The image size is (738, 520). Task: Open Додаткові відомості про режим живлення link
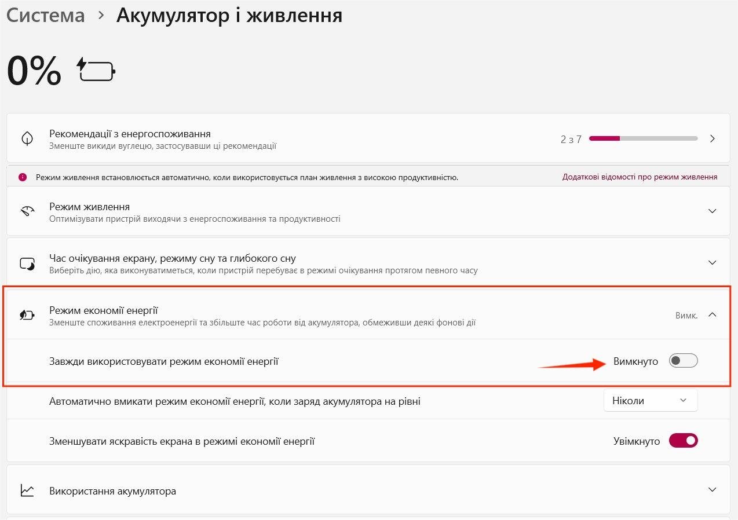pyautogui.click(x=640, y=177)
